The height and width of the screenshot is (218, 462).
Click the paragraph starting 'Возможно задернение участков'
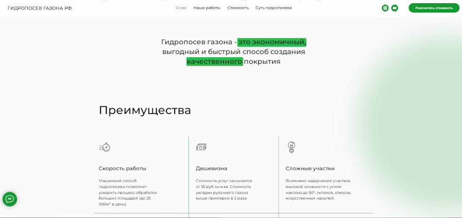tap(318, 189)
